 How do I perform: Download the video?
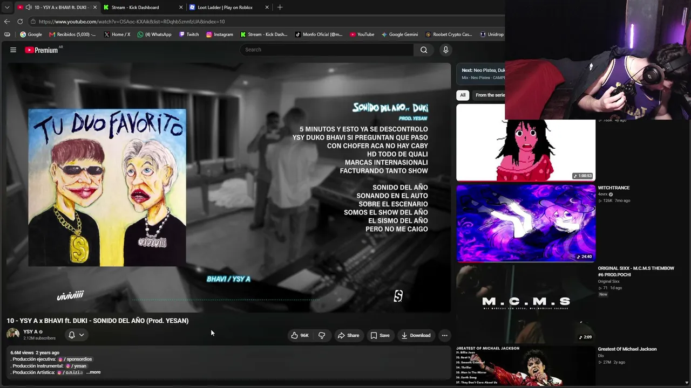pos(416,335)
